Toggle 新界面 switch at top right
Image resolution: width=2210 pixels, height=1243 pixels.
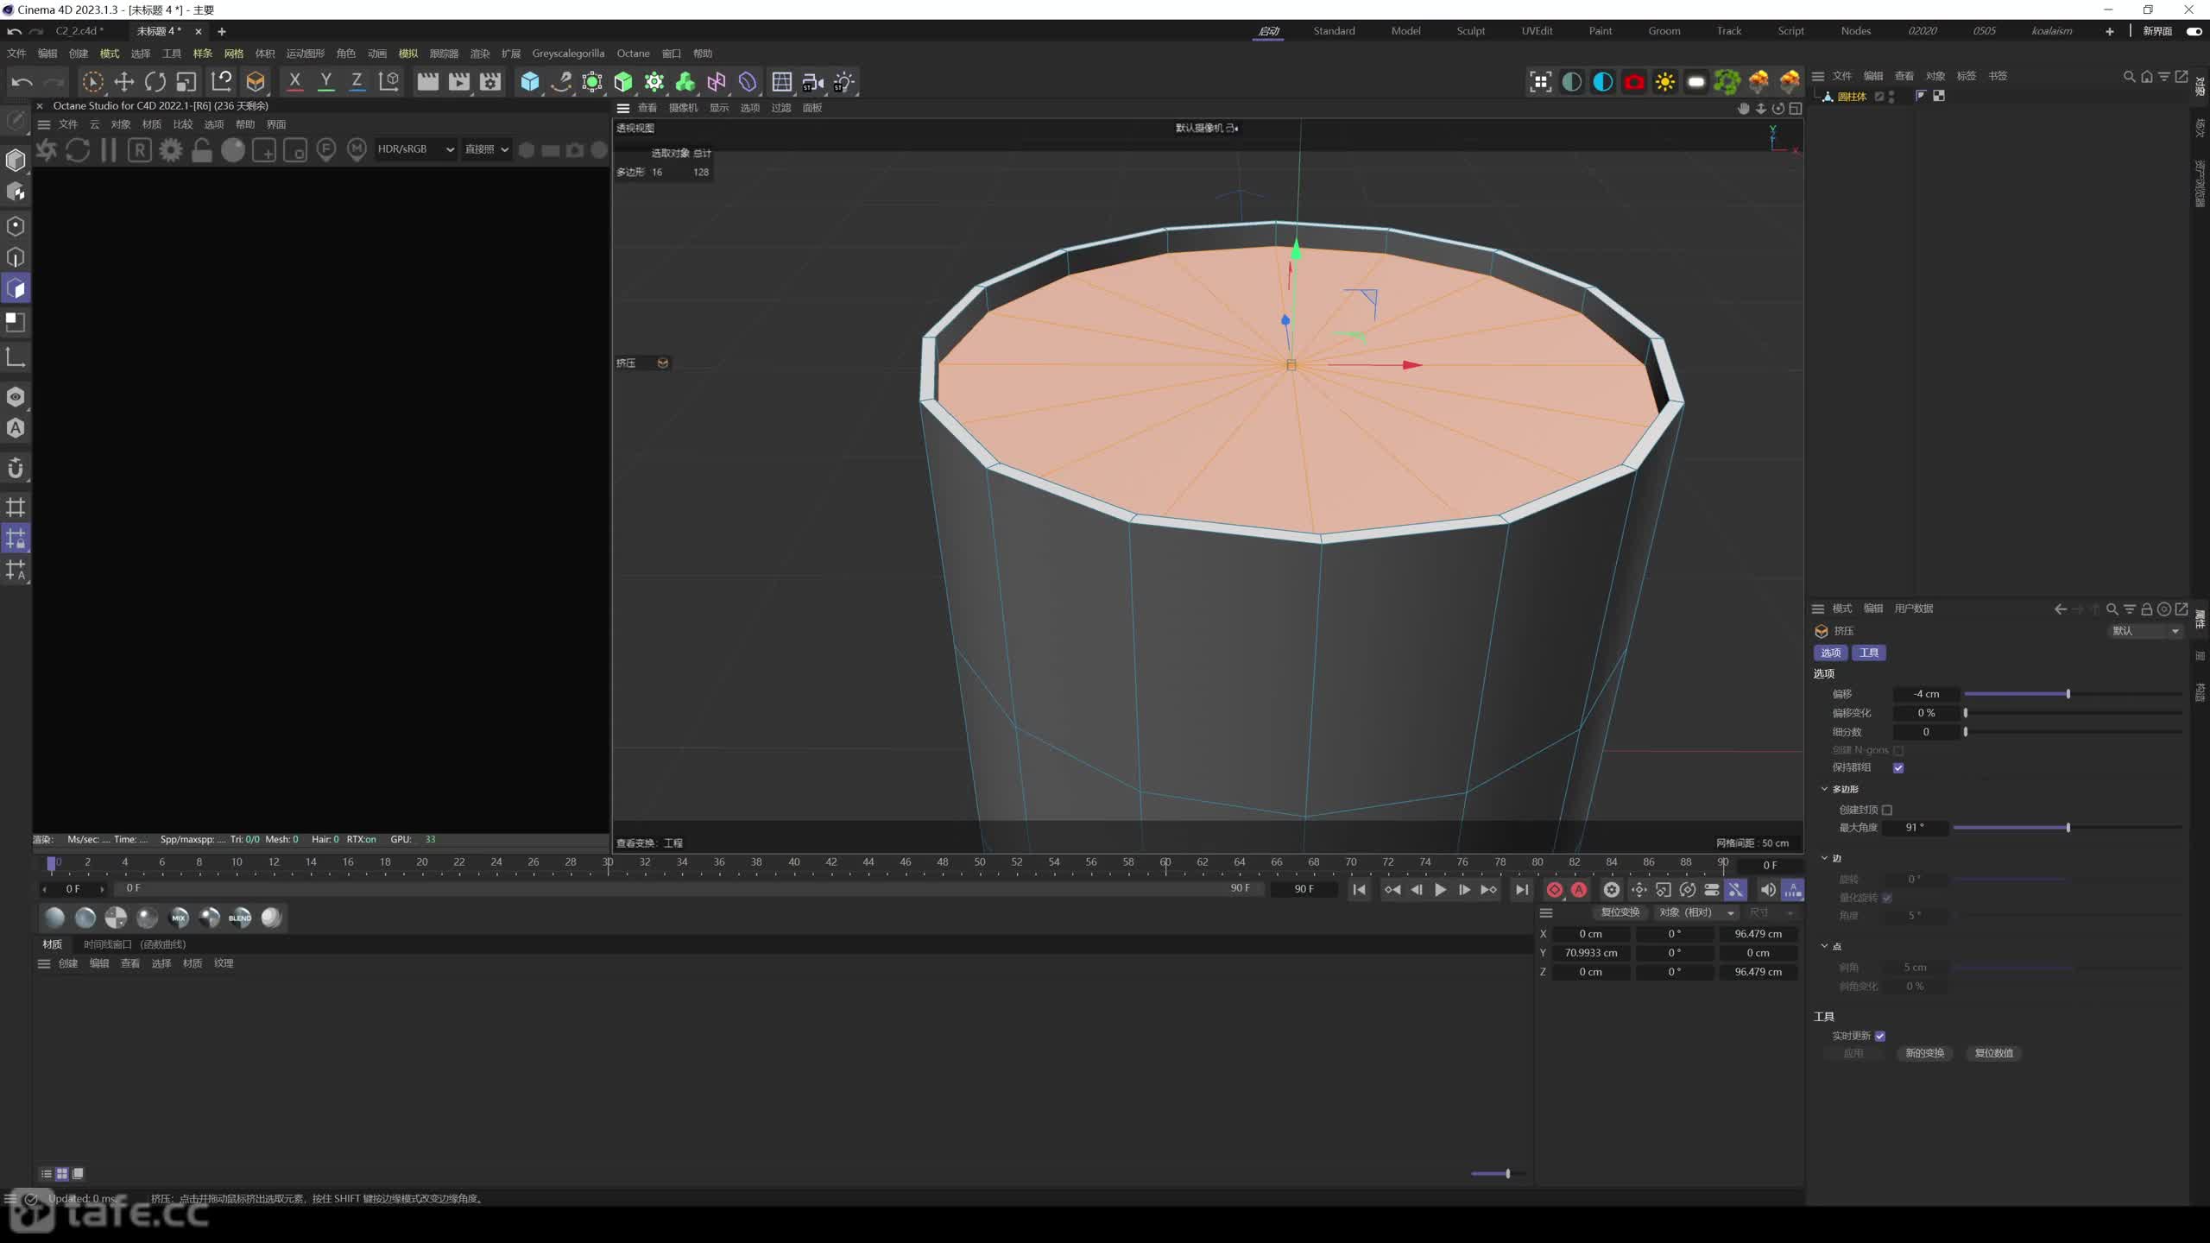click(x=2194, y=31)
